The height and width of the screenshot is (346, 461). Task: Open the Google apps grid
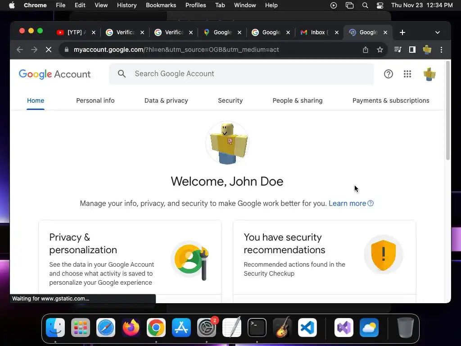407,74
